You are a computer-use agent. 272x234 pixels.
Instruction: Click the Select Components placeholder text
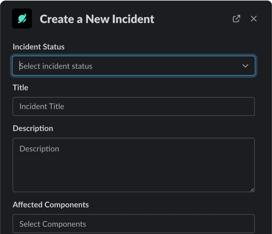pyautogui.click(x=53, y=224)
